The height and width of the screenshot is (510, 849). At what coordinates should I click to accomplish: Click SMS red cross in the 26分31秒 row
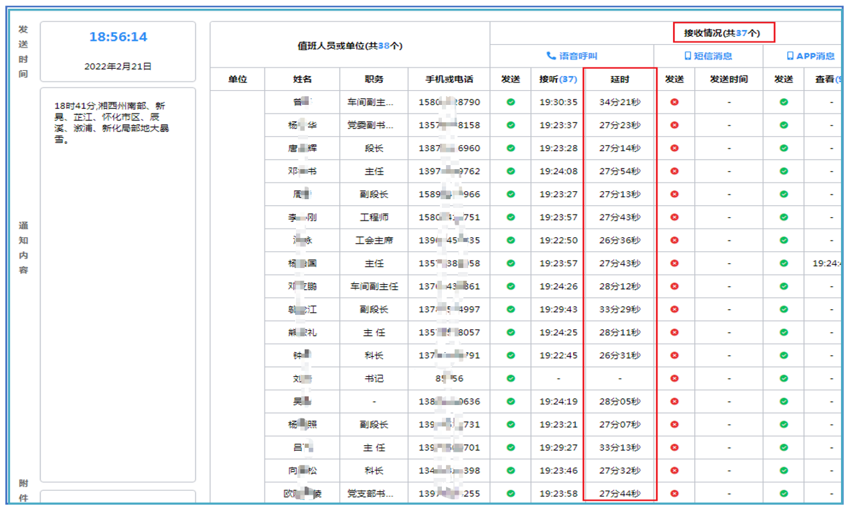pos(674,356)
